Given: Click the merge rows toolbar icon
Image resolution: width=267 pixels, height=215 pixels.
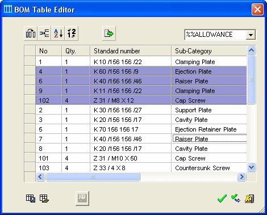Looking at the screenshot, I should point(44,33).
